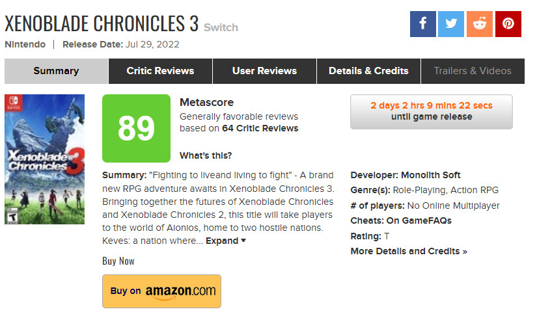Image resolution: width=537 pixels, height=318 pixels.
Task: Click the Nintendo publisher link
Action: [25, 44]
